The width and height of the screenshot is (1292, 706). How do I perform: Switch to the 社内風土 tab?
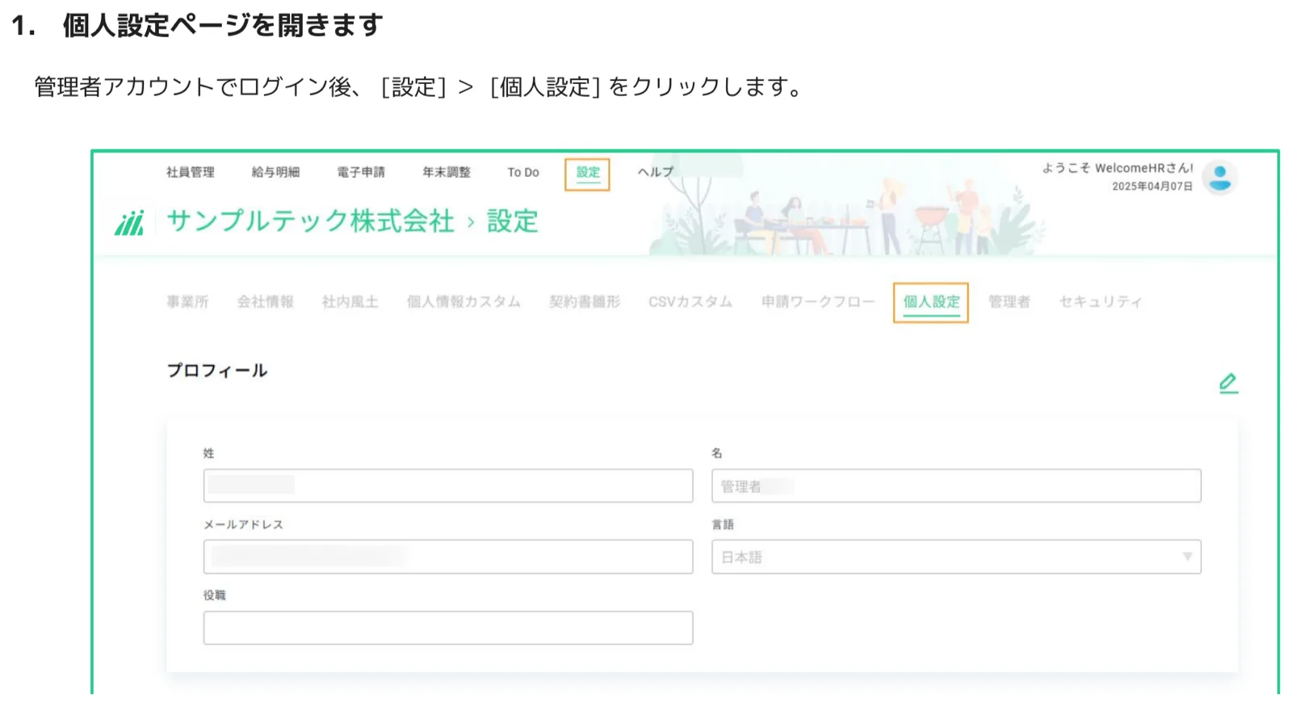pos(350,301)
